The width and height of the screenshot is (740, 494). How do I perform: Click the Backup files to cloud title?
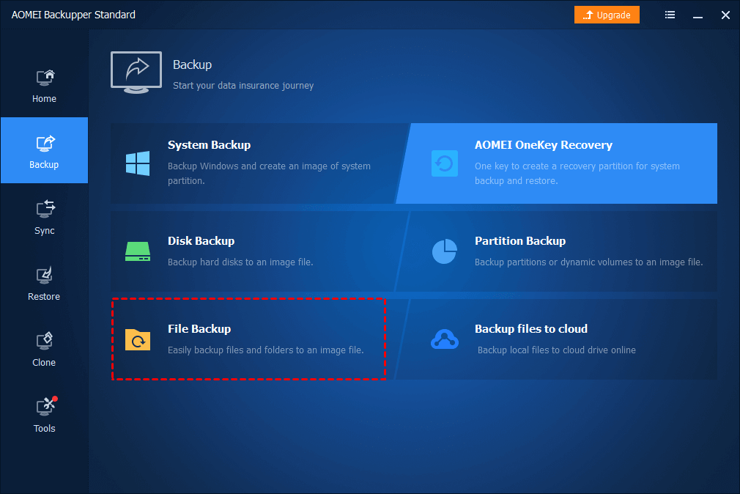(530, 329)
